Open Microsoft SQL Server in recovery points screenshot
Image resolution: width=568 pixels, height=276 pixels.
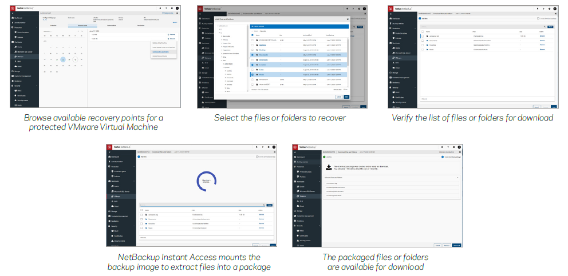[x=25, y=52]
